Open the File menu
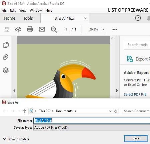The height and width of the screenshot is (144, 150). (4, 10)
